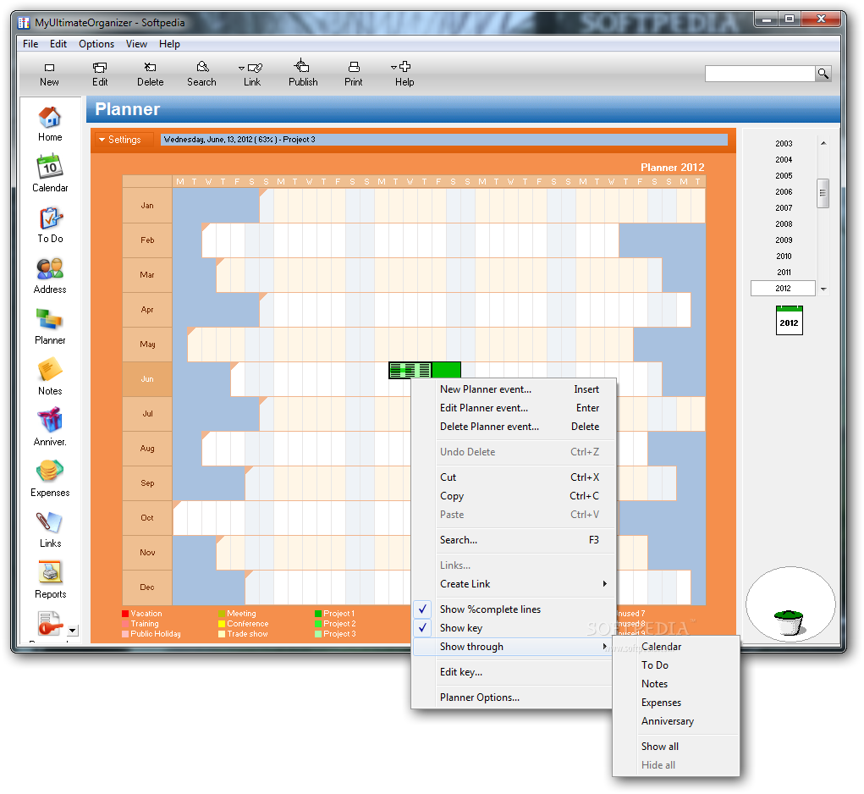Open the Options menu
Image resolution: width=864 pixels, height=794 pixels.
[x=96, y=44]
